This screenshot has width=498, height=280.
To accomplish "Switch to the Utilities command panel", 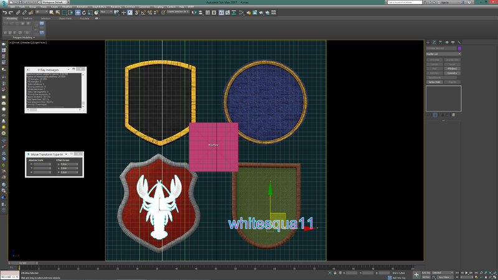I will pyautogui.click(x=459, y=42).
